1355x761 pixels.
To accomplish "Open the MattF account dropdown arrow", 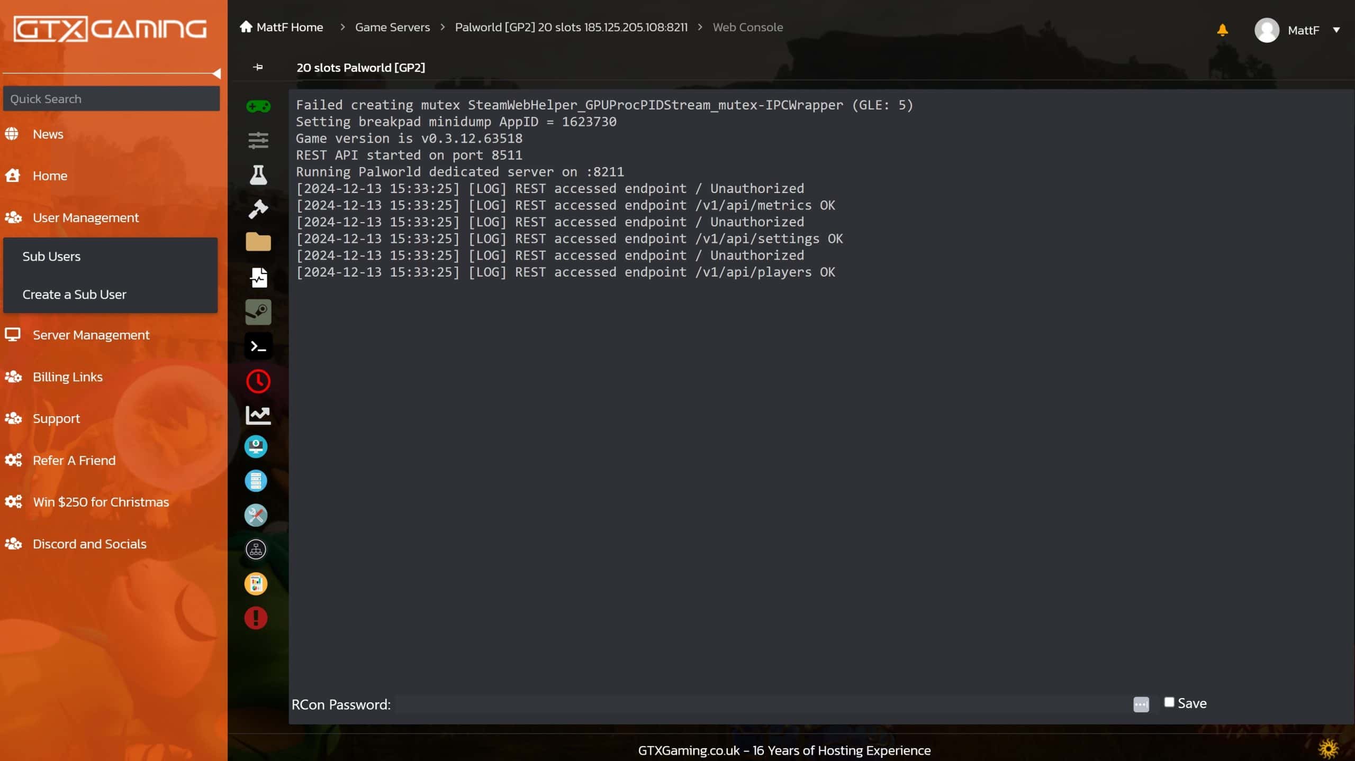I will click(1336, 30).
